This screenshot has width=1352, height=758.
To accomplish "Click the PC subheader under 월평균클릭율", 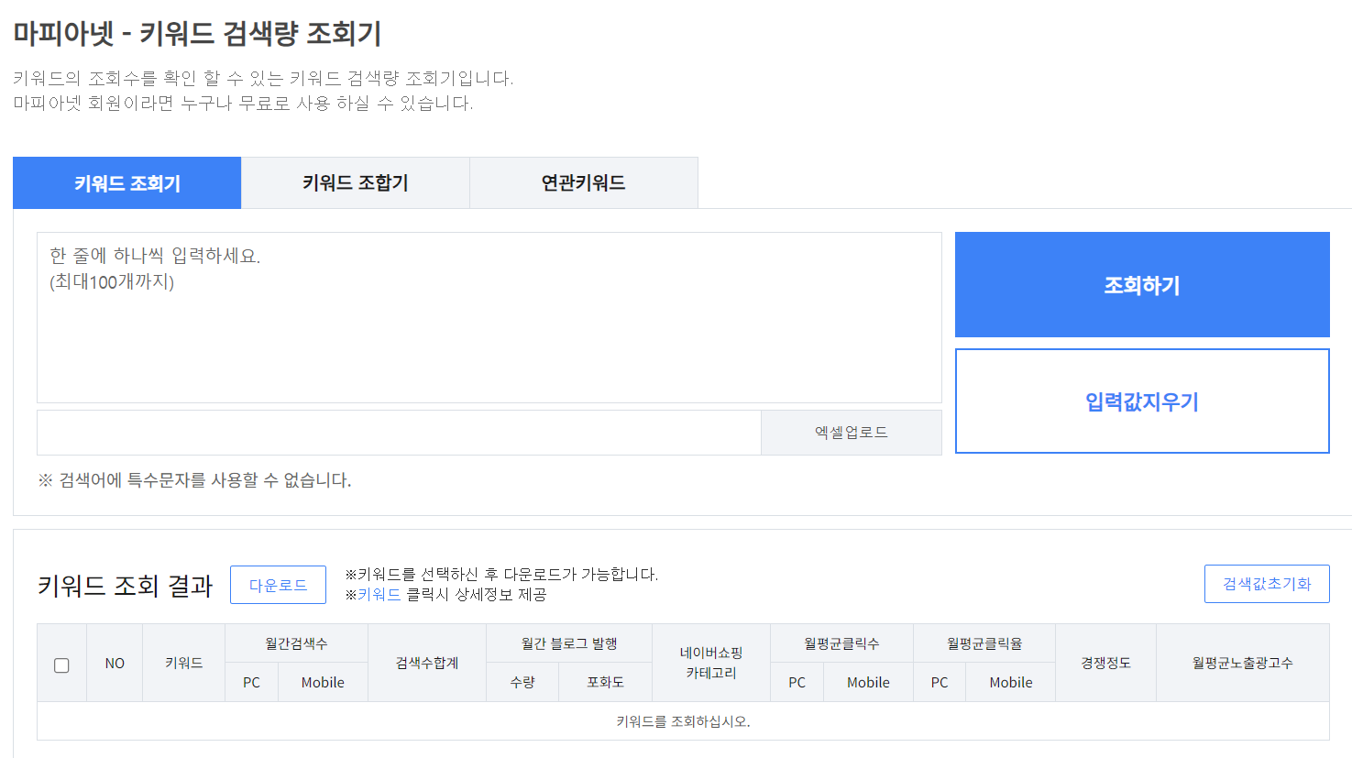I will tap(940, 683).
